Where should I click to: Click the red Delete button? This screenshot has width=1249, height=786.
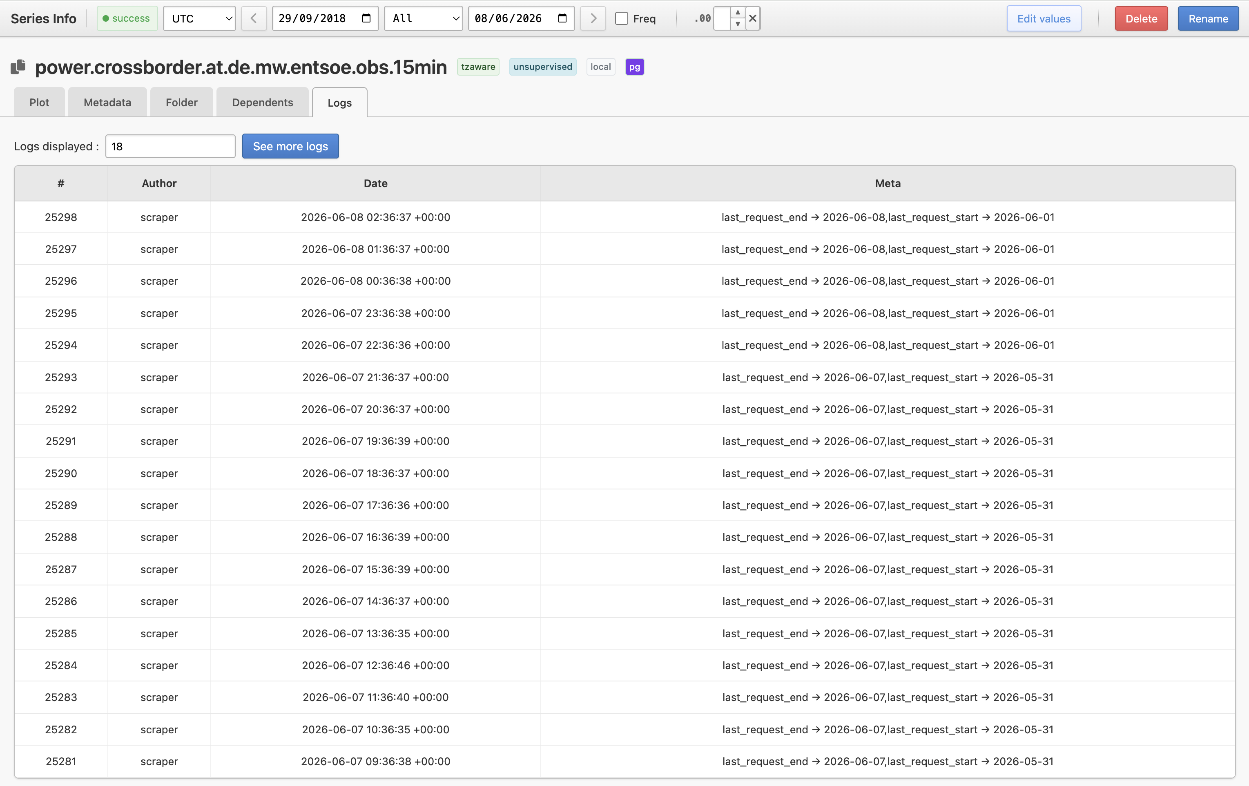1141,19
